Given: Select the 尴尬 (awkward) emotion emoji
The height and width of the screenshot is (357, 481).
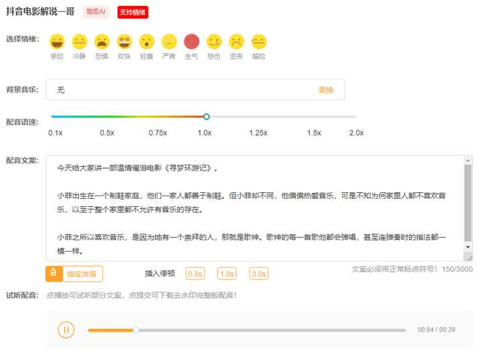Looking at the screenshot, I should [259, 41].
